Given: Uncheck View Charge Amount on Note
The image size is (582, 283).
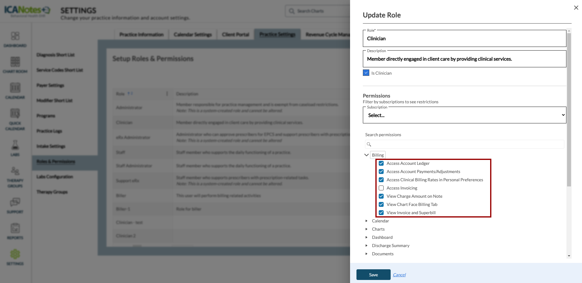Looking at the screenshot, I should point(381,196).
